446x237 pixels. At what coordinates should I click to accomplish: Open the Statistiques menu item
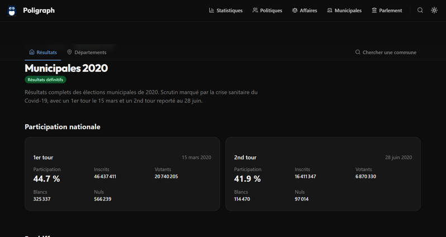tap(226, 11)
